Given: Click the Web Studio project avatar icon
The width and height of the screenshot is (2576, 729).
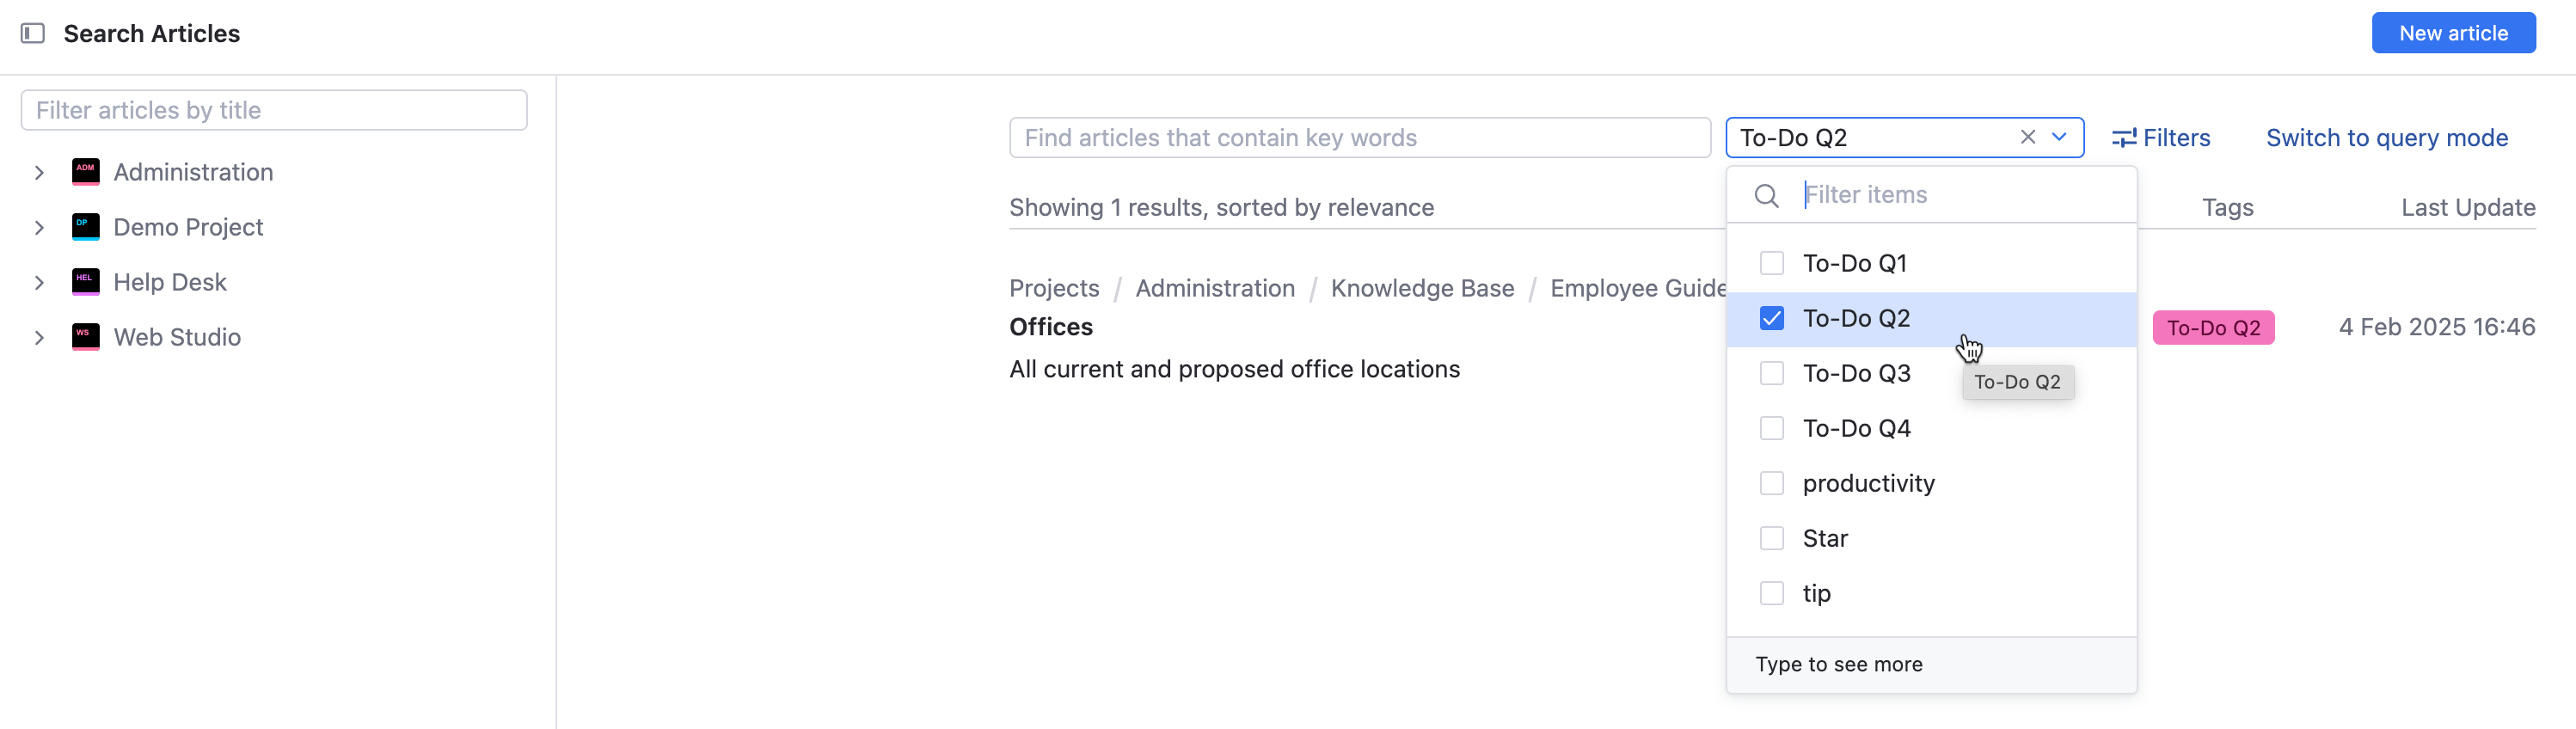Looking at the screenshot, I should tap(86, 337).
